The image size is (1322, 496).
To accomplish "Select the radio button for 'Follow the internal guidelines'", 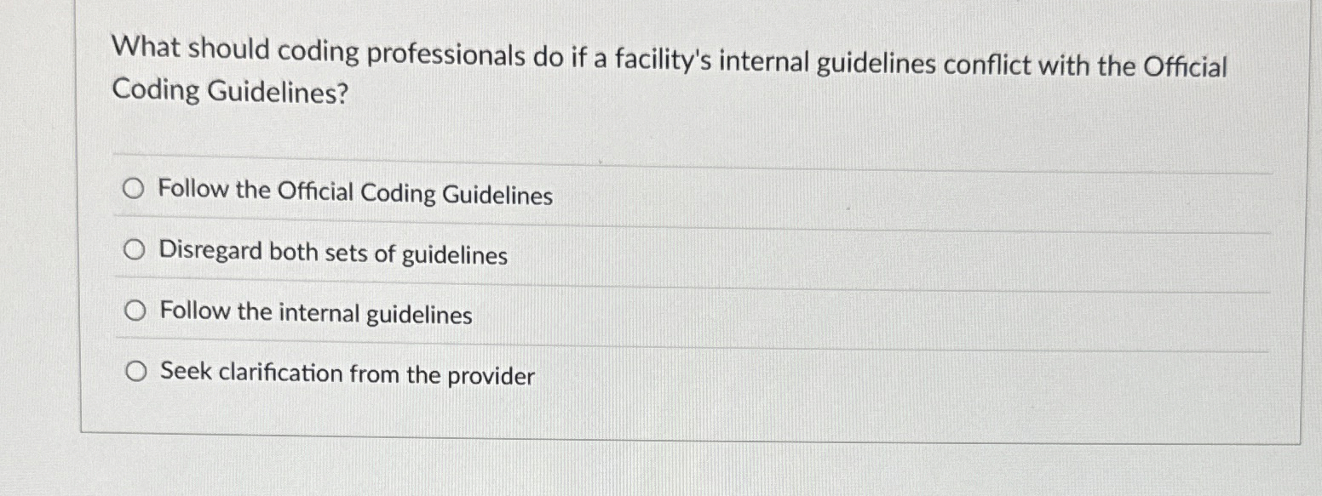I will coord(134,311).
